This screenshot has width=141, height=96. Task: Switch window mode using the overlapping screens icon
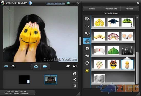[x=75, y=66]
